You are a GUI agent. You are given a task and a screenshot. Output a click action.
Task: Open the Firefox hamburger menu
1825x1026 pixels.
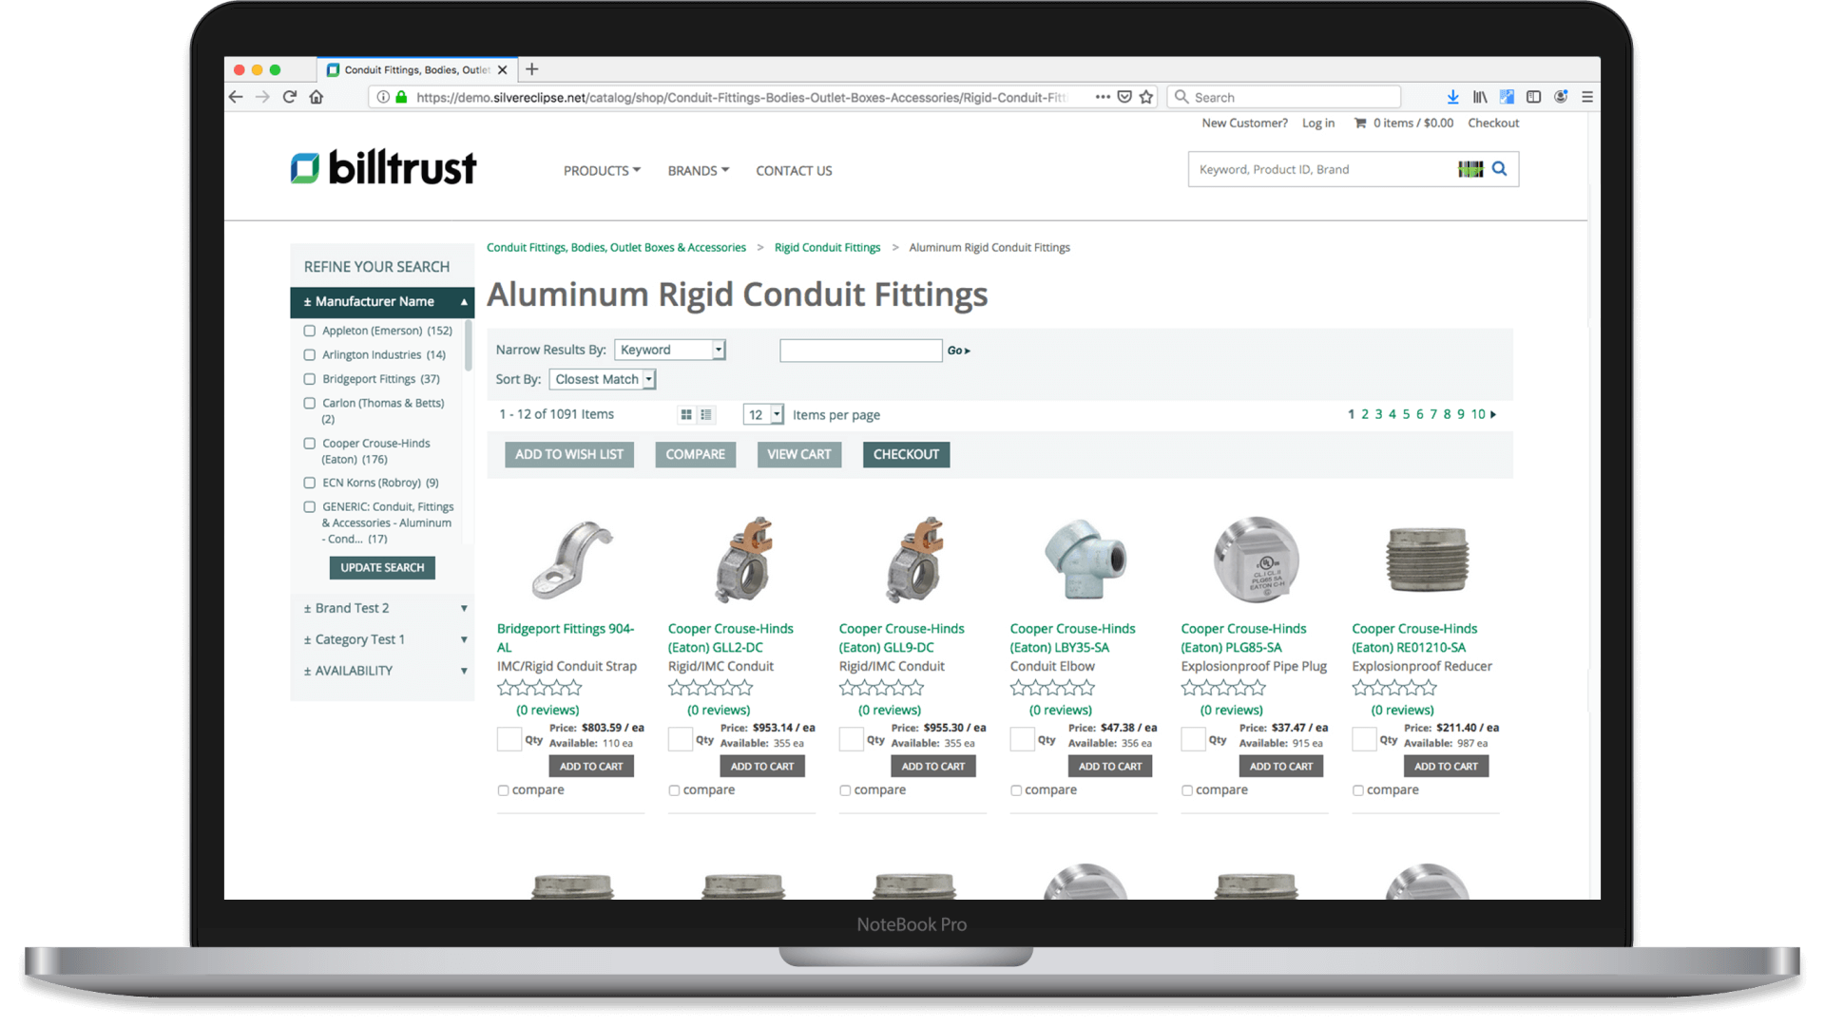pos(1587,97)
